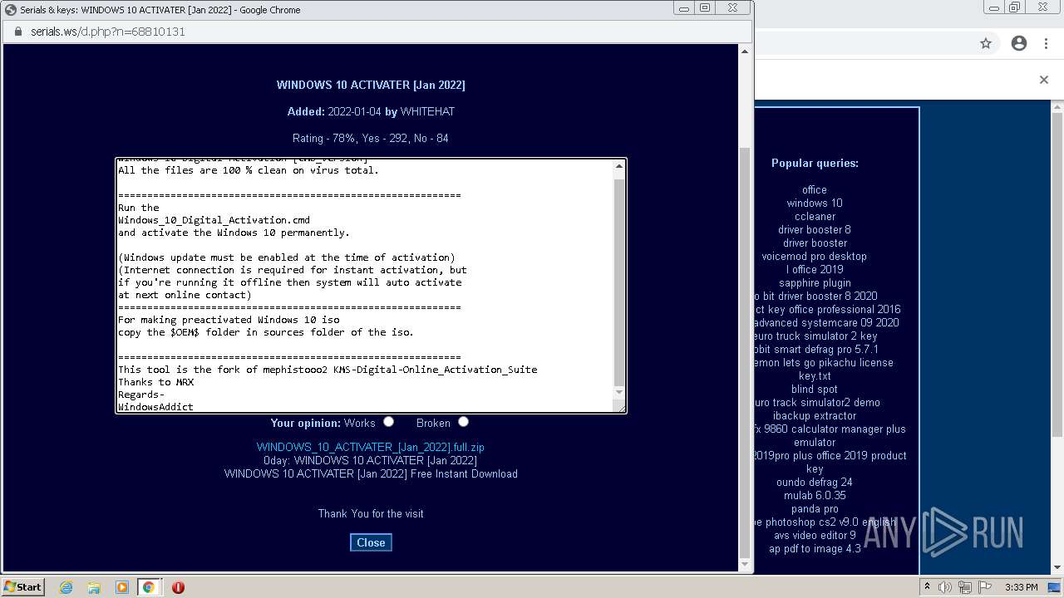Screen dimensions: 1064x598
Task: Open the 'driver booster 8' query link
Action: pyautogui.click(x=815, y=229)
